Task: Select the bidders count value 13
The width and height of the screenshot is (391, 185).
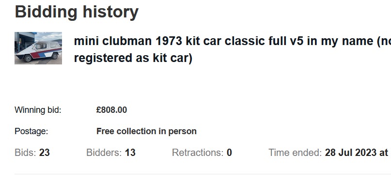Action: [x=130, y=153]
